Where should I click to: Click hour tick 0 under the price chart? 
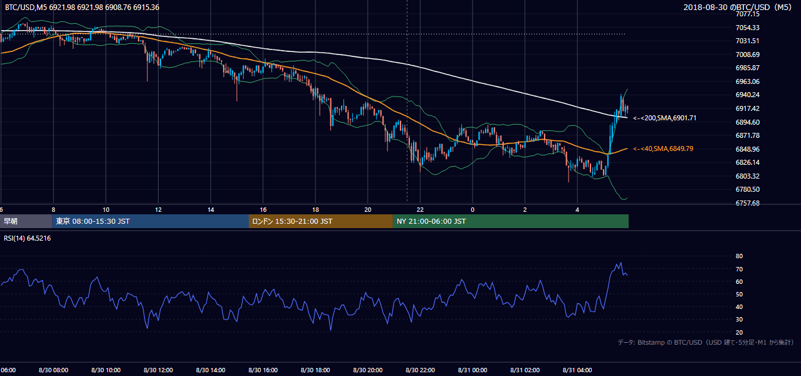click(473, 209)
